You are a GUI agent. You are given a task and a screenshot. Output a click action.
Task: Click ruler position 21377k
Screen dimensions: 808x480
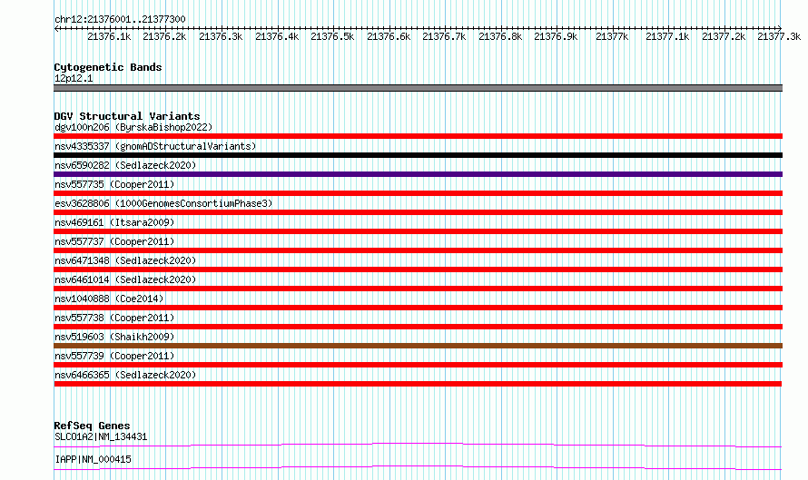(x=612, y=37)
